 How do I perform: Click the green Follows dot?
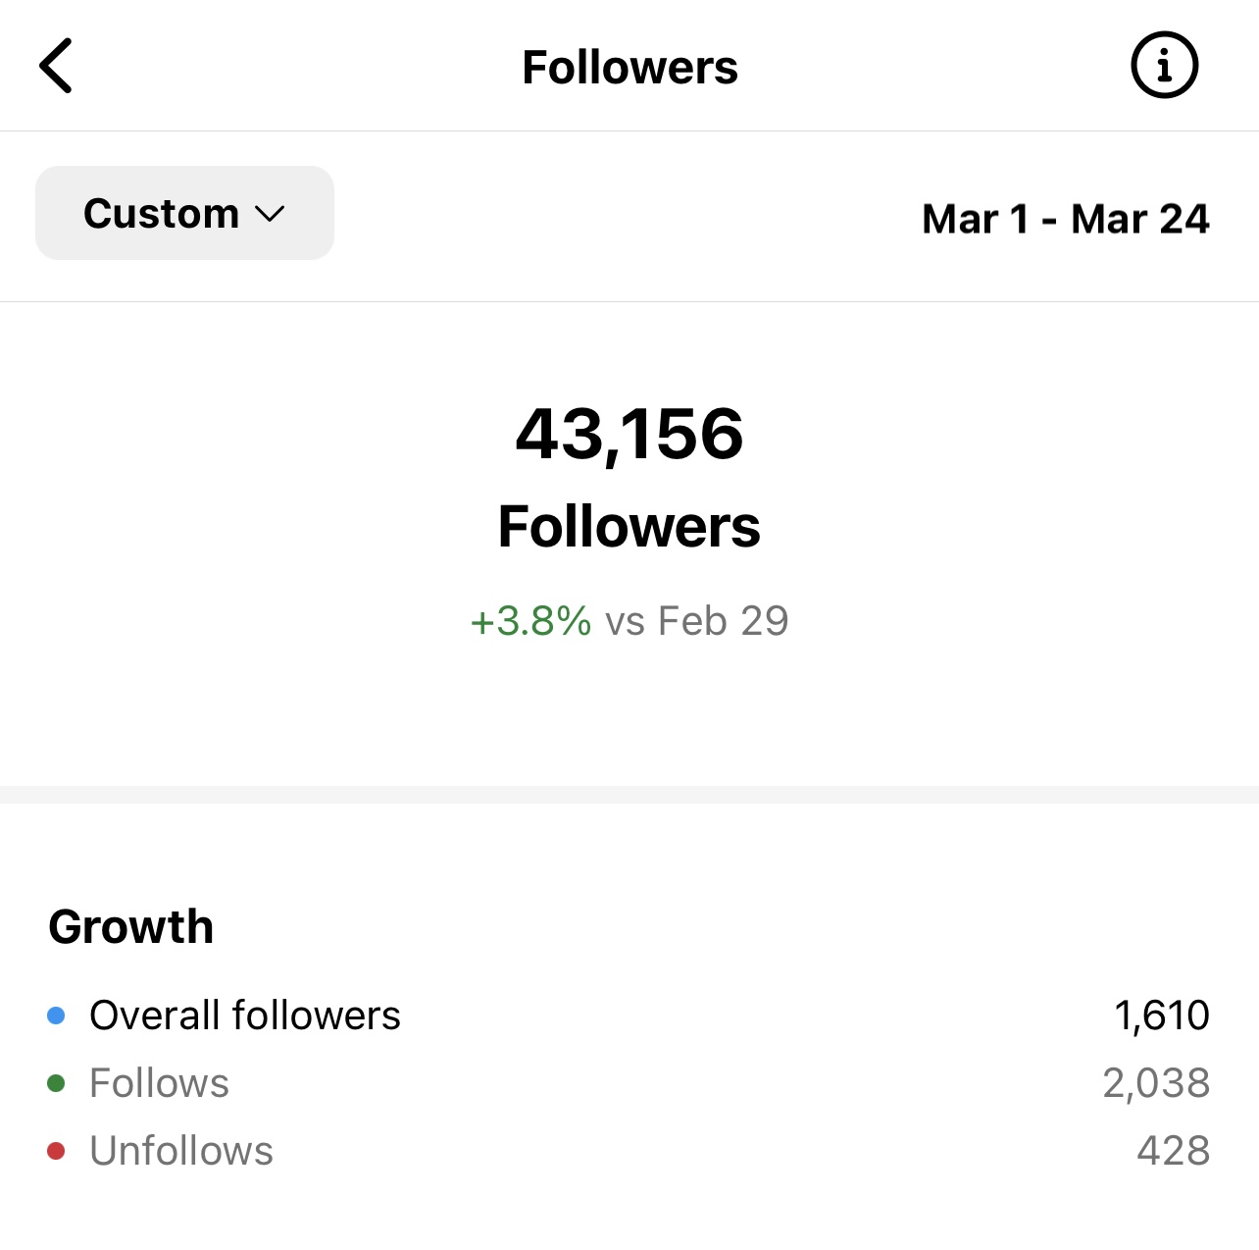click(56, 1083)
